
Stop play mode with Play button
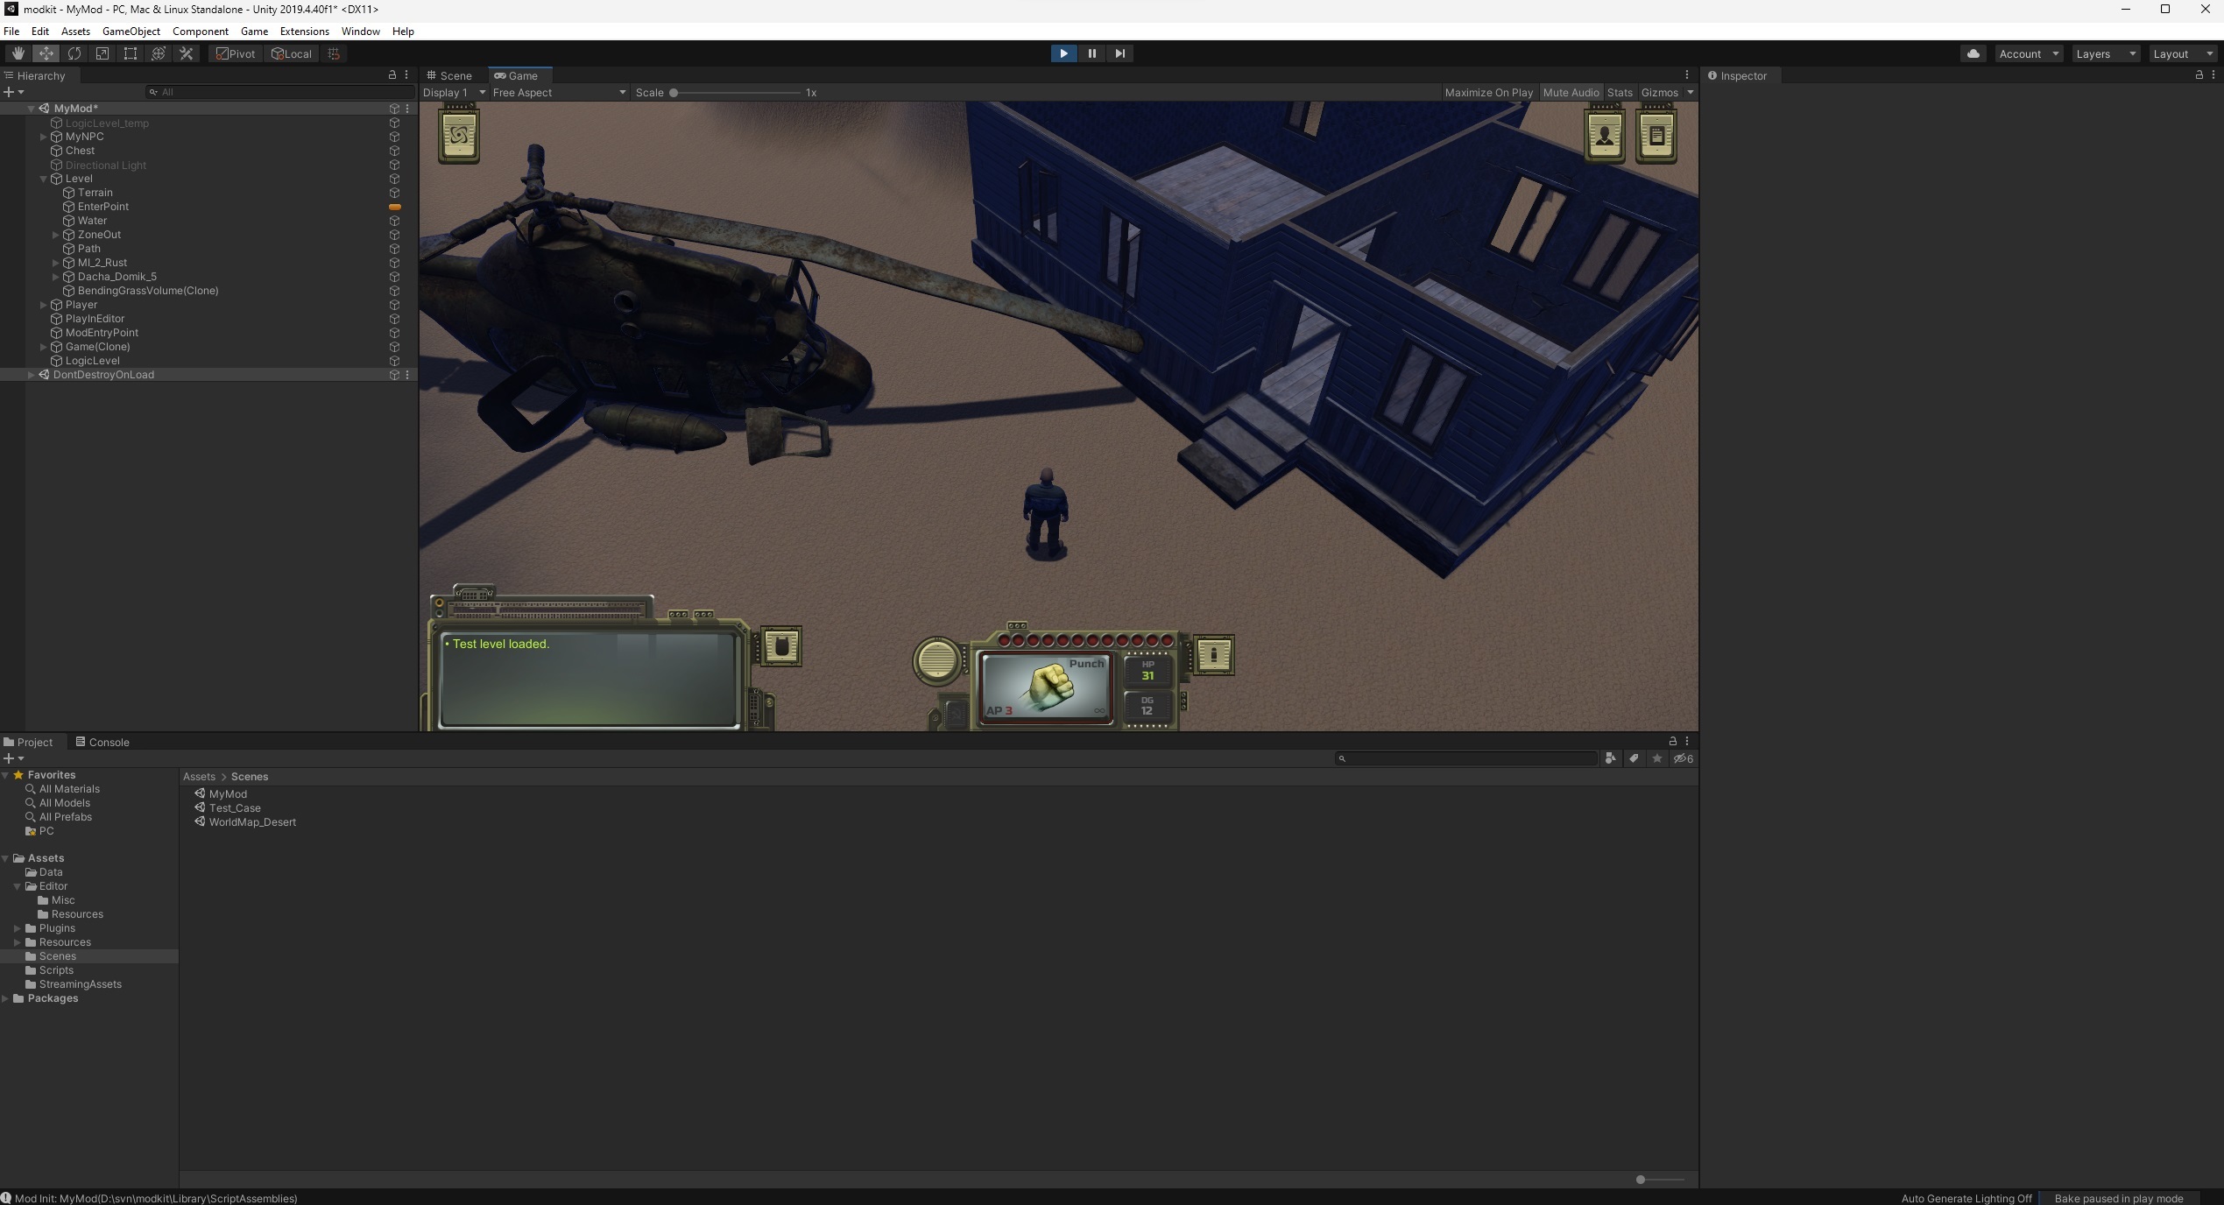1063,53
